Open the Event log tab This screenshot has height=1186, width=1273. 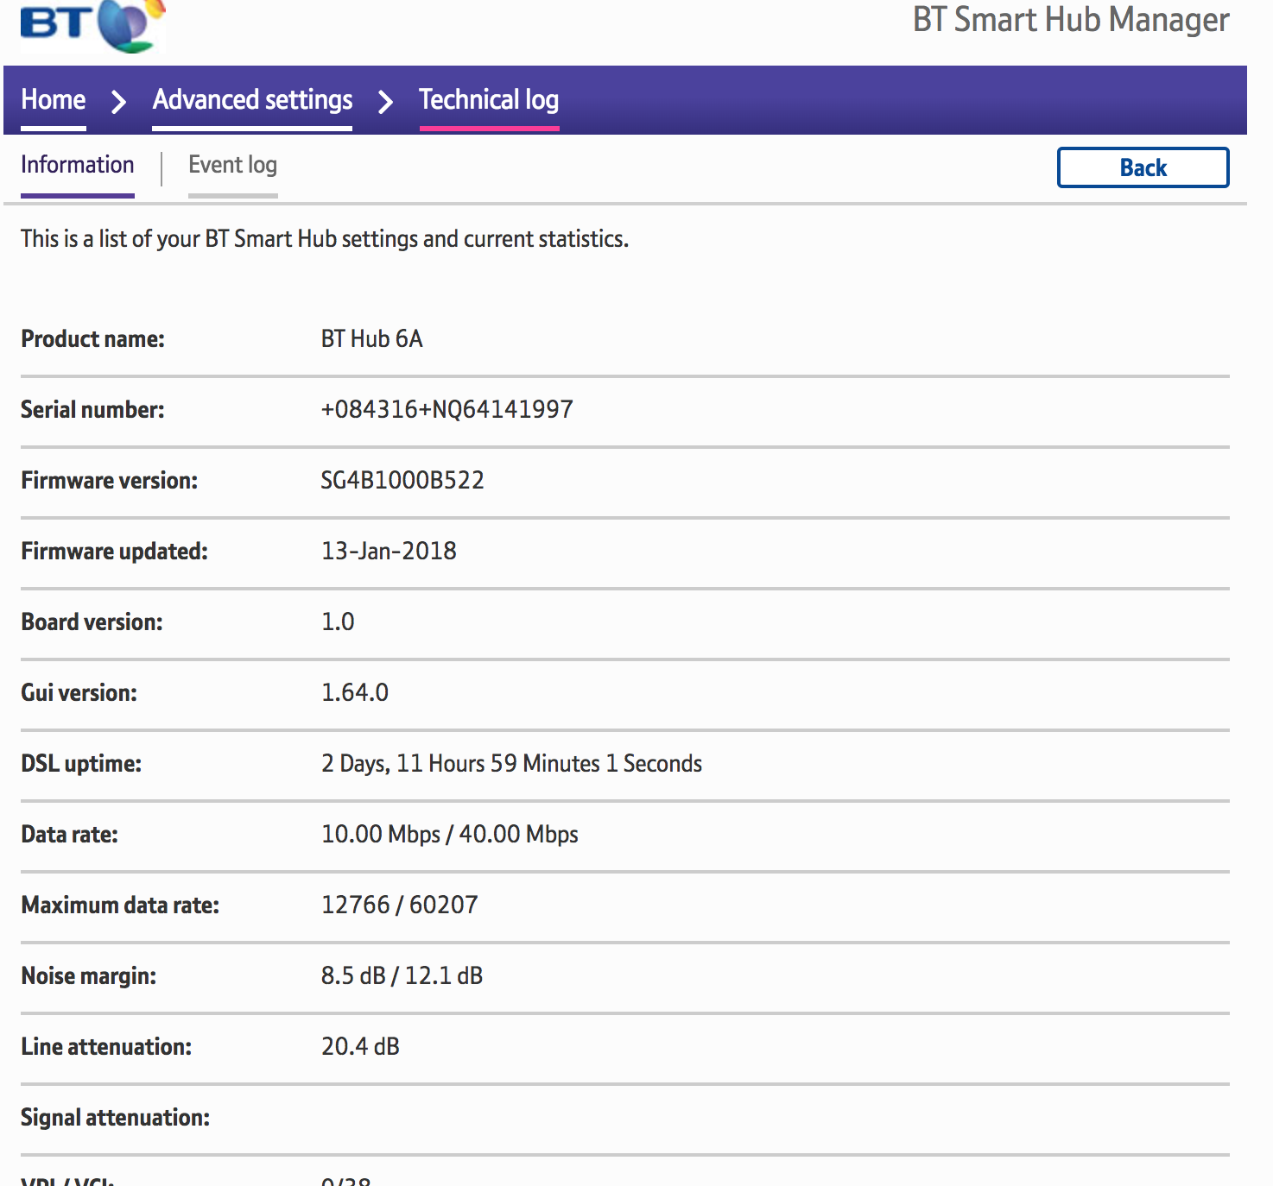[232, 165]
